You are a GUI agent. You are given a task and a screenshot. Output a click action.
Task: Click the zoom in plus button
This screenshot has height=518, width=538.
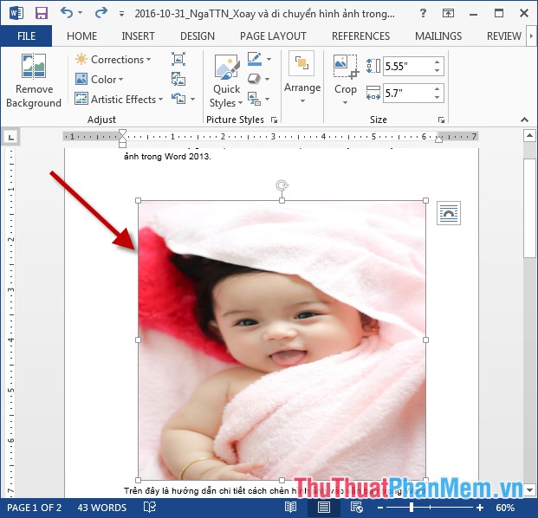point(480,508)
